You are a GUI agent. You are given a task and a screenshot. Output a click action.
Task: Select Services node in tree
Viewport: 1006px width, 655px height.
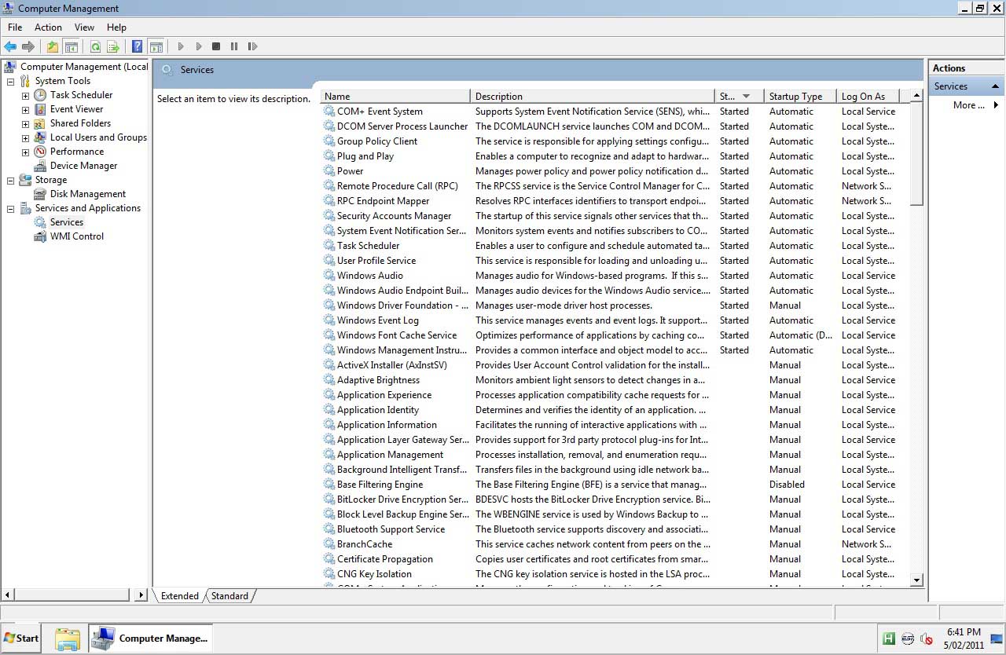pos(67,222)
